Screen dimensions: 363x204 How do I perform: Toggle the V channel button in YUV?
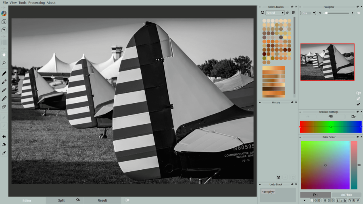tap(358, 200)
